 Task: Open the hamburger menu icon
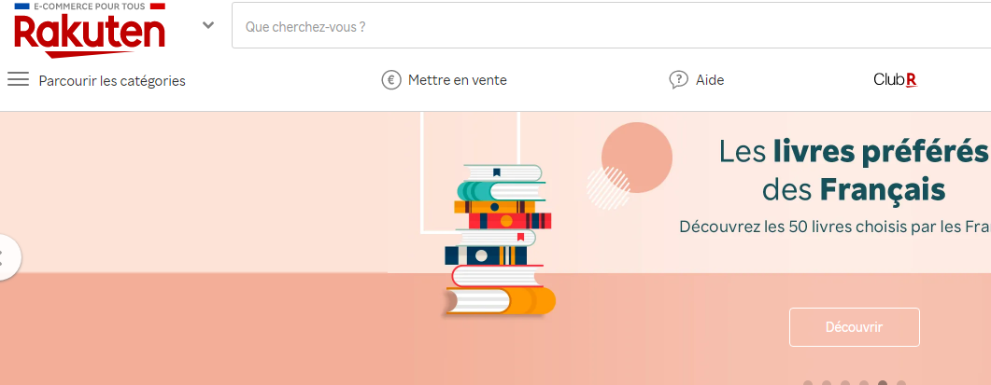(18, 79)
